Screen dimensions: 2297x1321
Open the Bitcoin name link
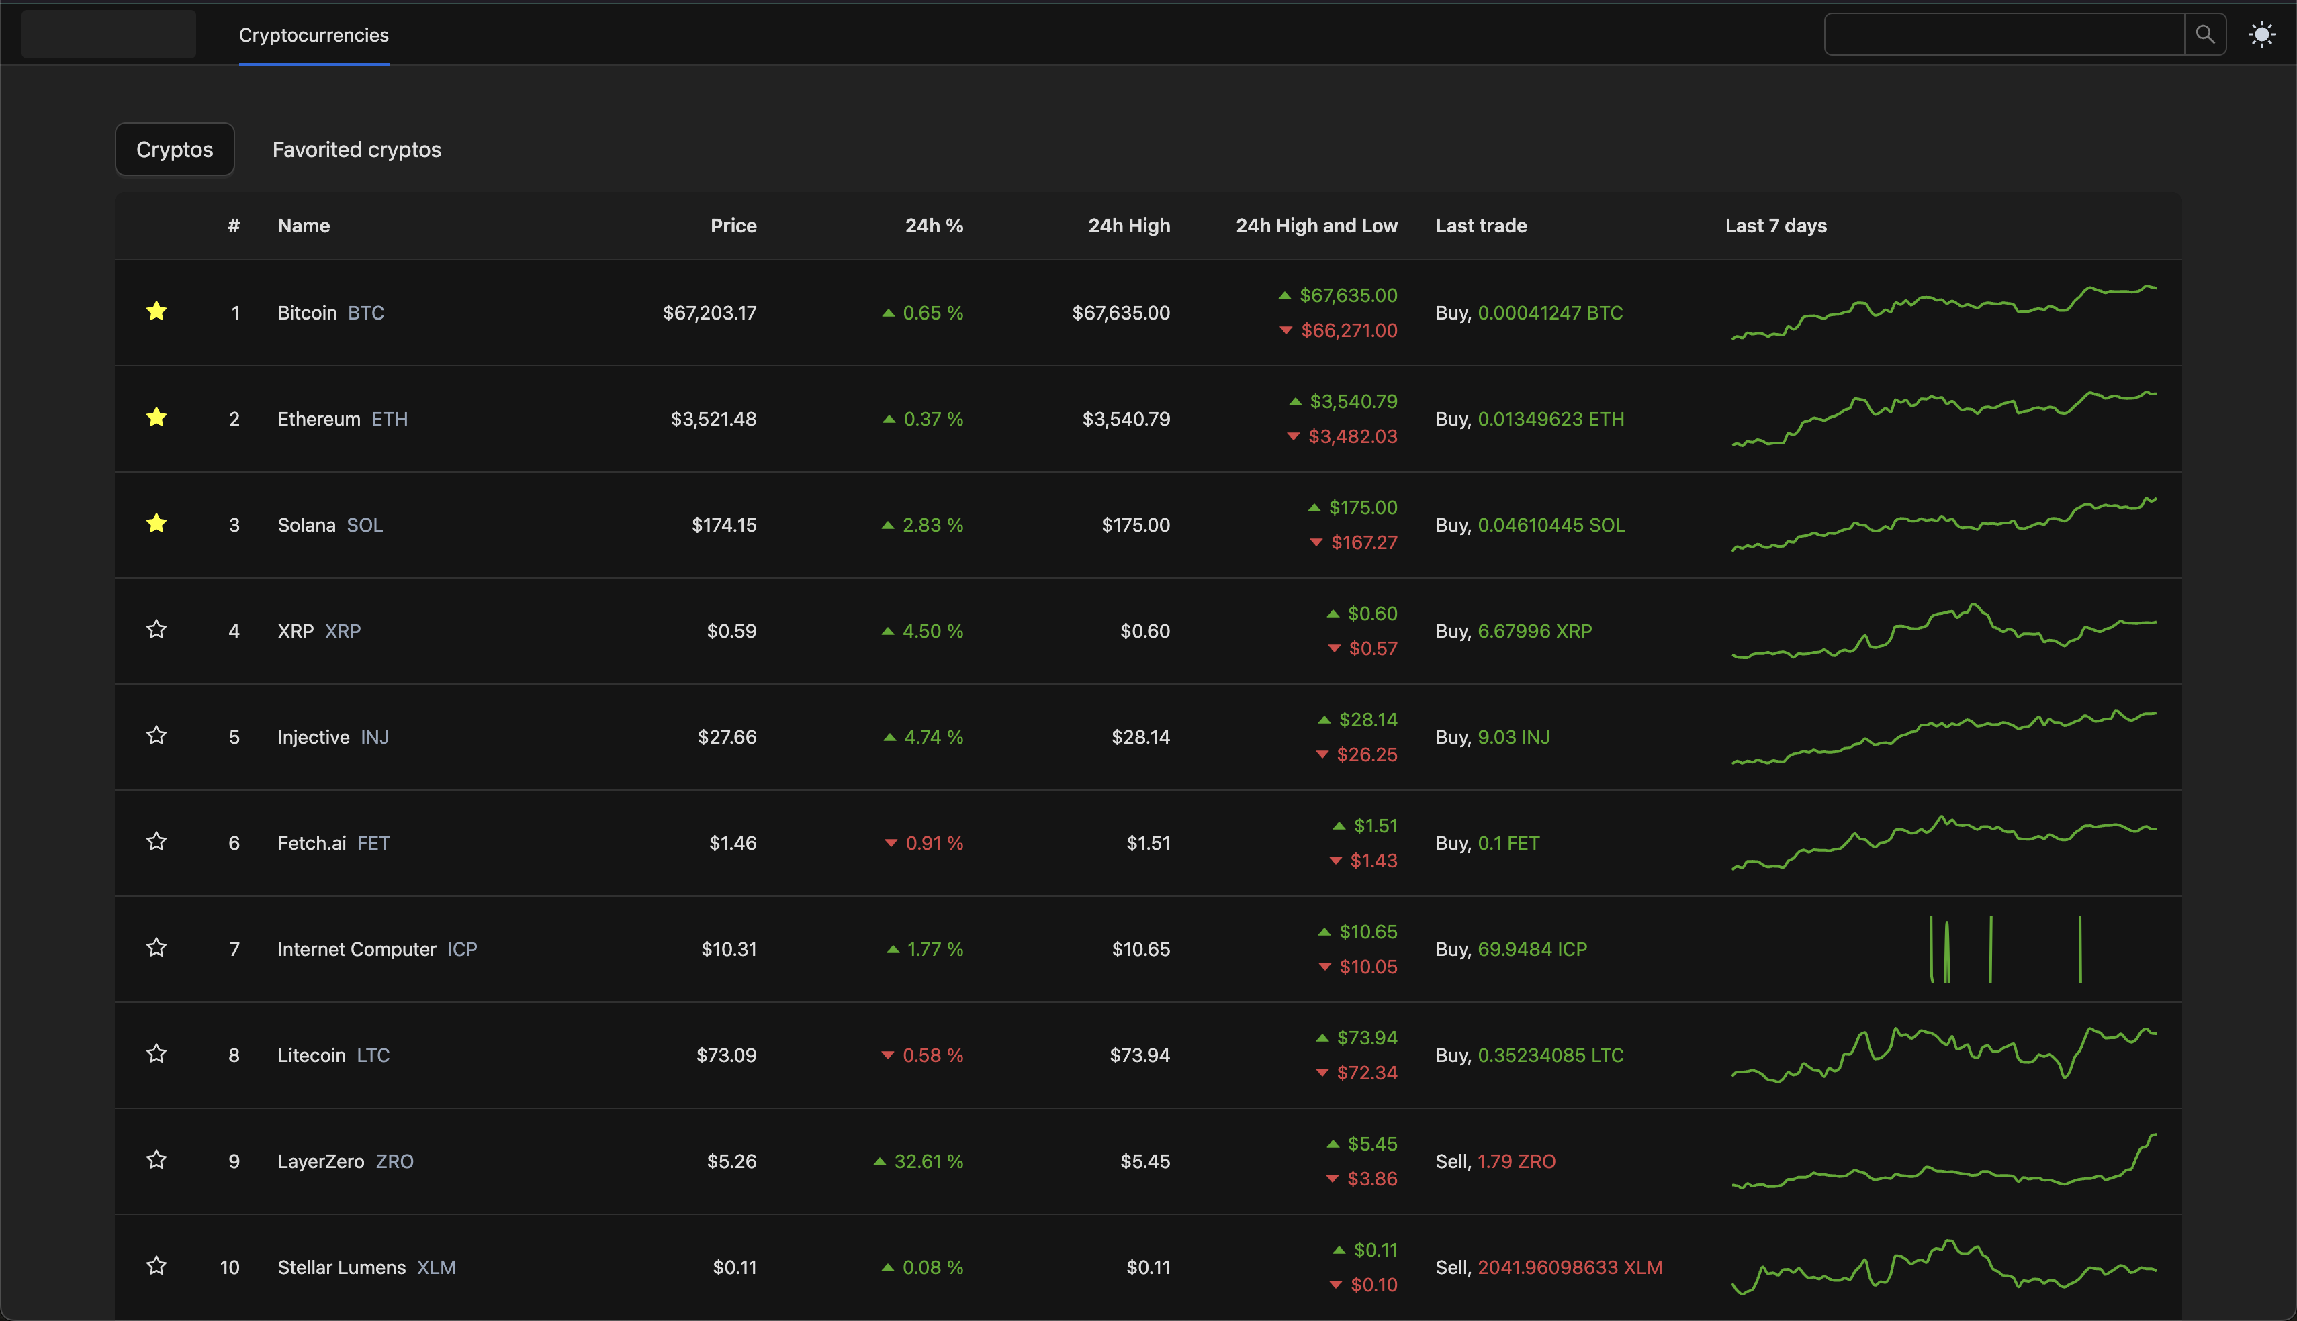coord(307,313)
